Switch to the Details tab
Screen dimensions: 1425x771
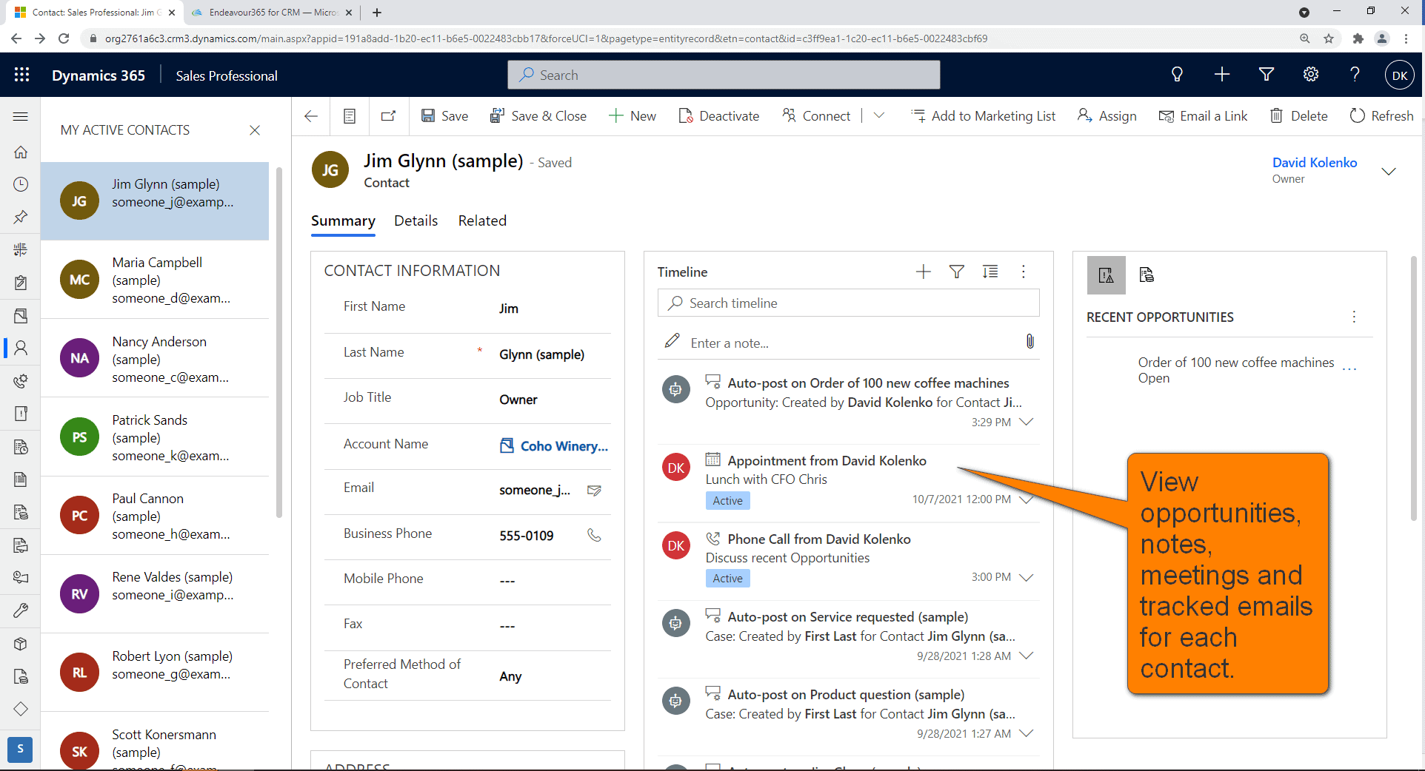tap(416, 220)
